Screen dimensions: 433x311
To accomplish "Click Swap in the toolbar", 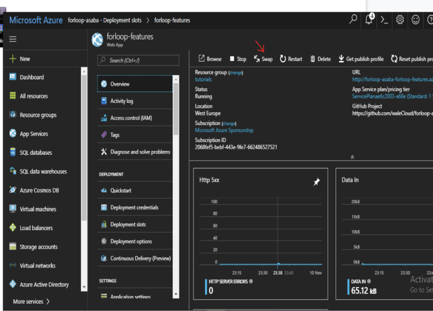I will [263, 59].
